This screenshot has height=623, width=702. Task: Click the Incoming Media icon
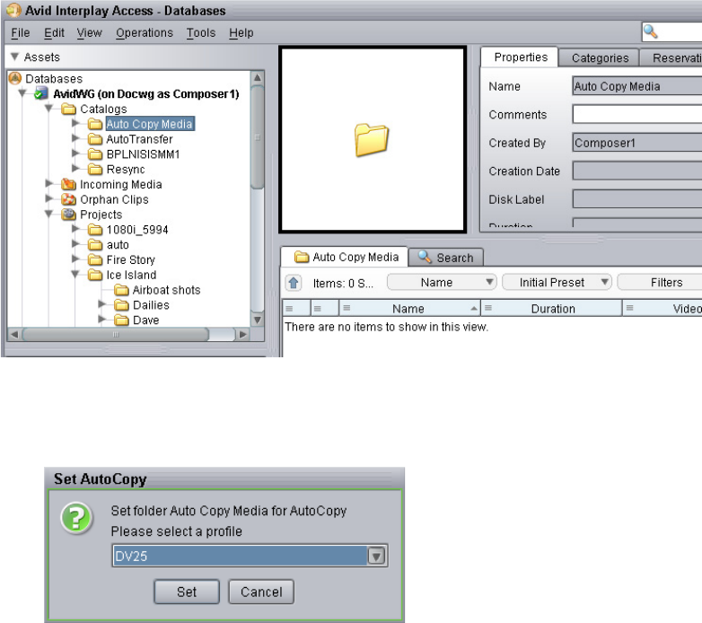(x=68, y=184)
